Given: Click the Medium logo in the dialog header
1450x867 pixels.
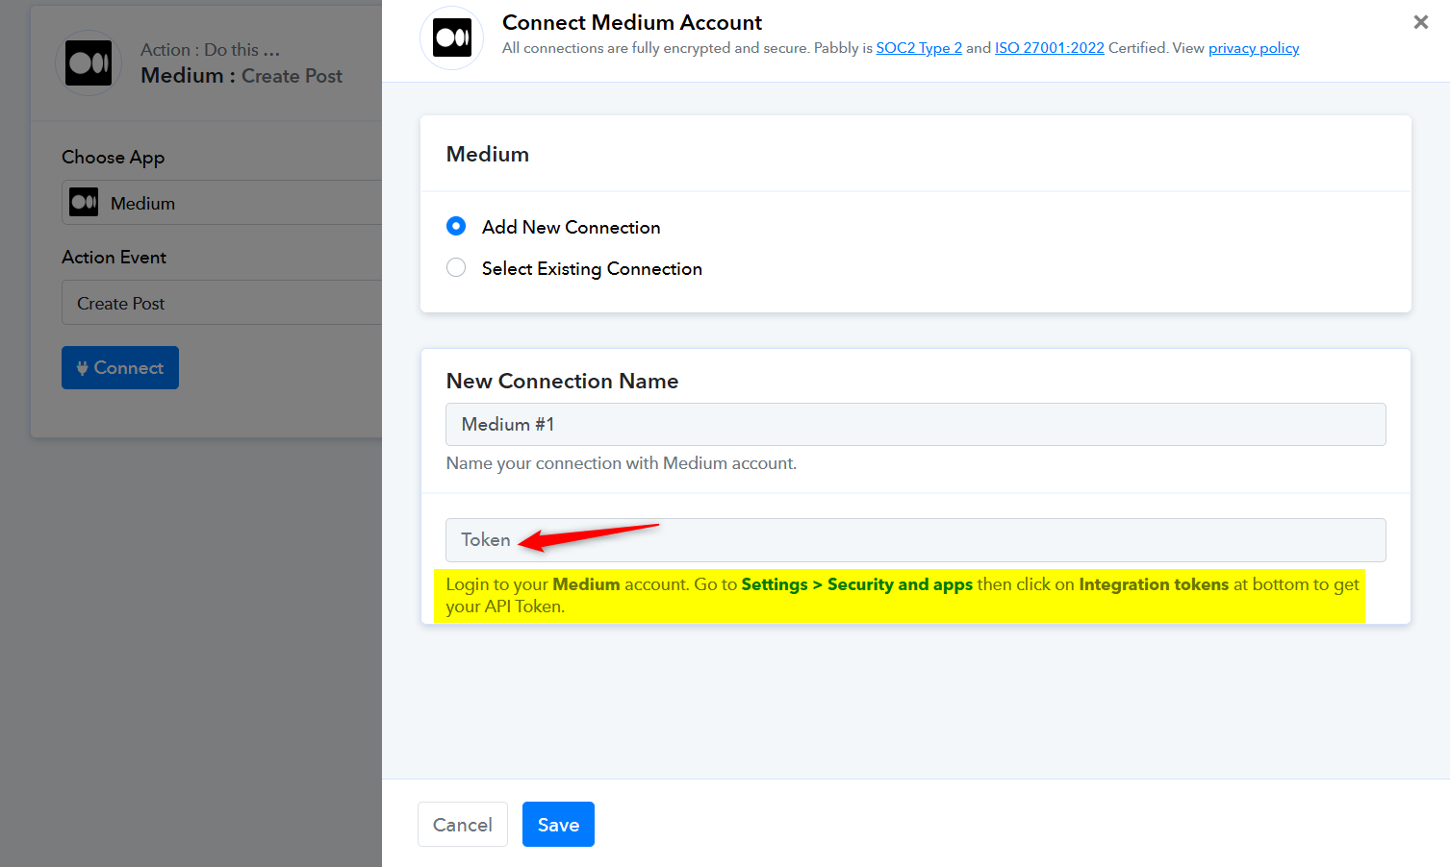Looking at the screenshot, I should coord(451,38).
